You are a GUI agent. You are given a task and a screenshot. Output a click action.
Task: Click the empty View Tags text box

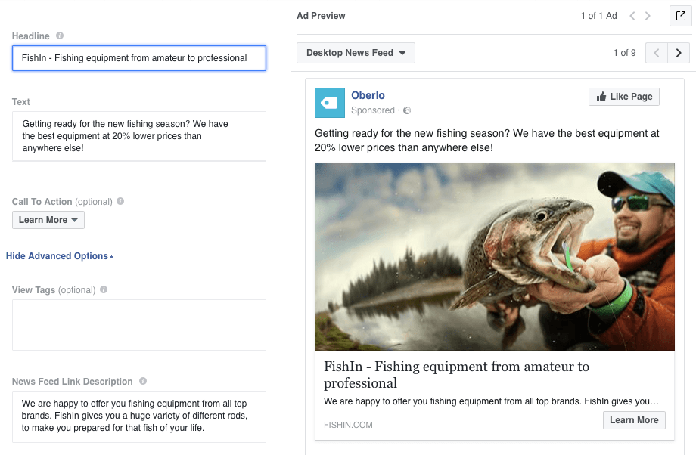pos(139,325)
